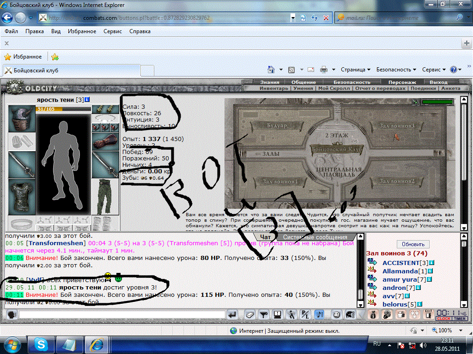The height and width of the screenshot is (354, 473).
Task: Click the browser Back arrow button
Action: [7, 18]
